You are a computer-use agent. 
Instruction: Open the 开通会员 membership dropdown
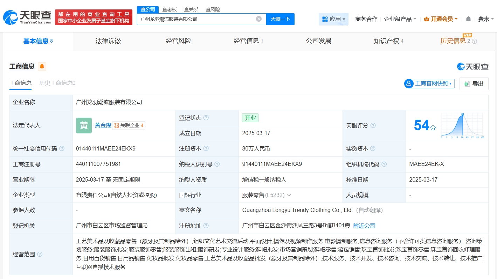click(x=441, y=19)
